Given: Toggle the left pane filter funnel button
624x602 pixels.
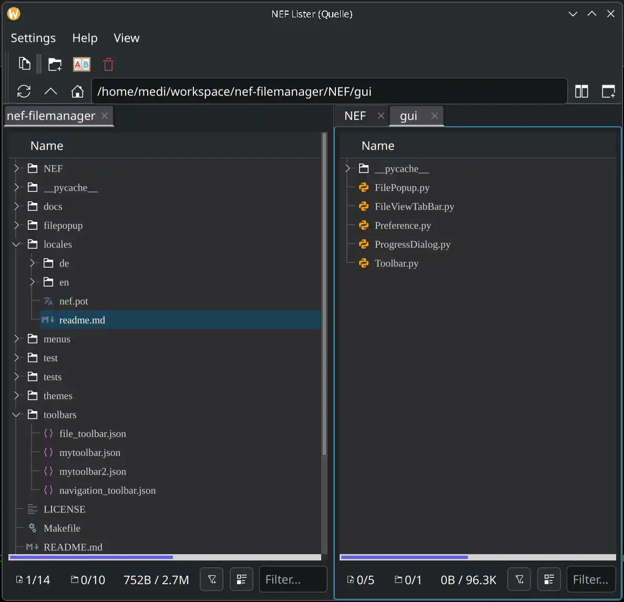Looking at the screenshot, I should pos(212,579).
